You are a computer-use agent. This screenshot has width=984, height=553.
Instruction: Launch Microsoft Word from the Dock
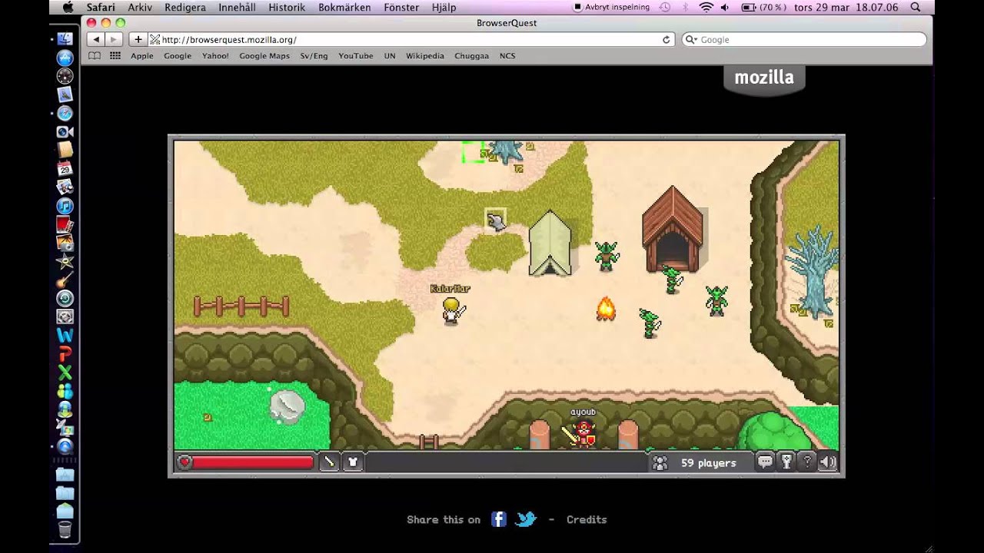(x=65, y=336)
